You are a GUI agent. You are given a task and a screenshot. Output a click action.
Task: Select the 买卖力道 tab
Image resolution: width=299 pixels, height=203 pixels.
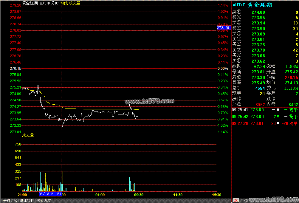44,201
